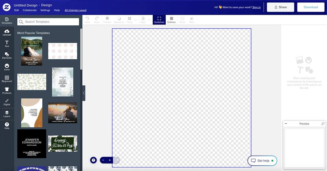Open the Digital panel
The image size is (327, 171).
click(7, 102)
